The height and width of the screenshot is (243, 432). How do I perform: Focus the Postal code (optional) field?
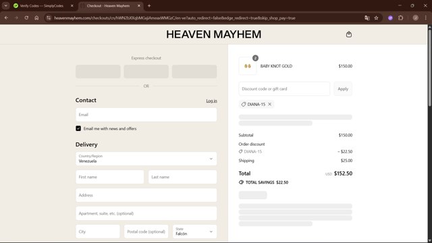(146, 232)
